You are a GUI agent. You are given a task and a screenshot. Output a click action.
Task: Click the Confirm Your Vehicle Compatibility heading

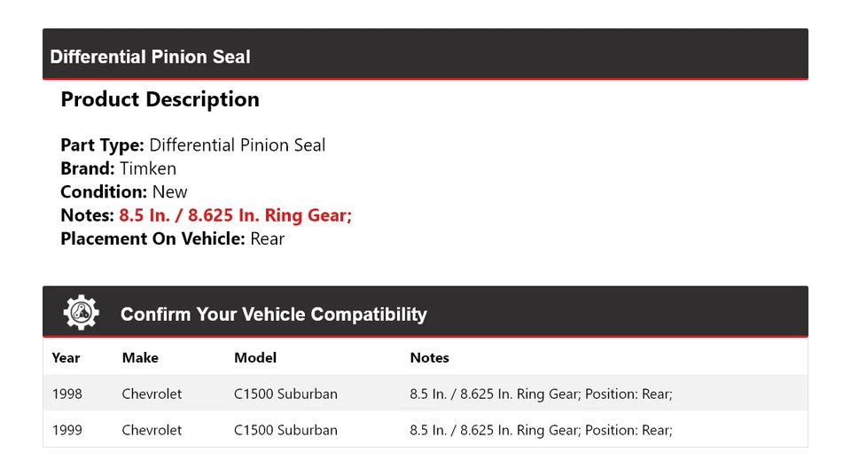(273, 315)
